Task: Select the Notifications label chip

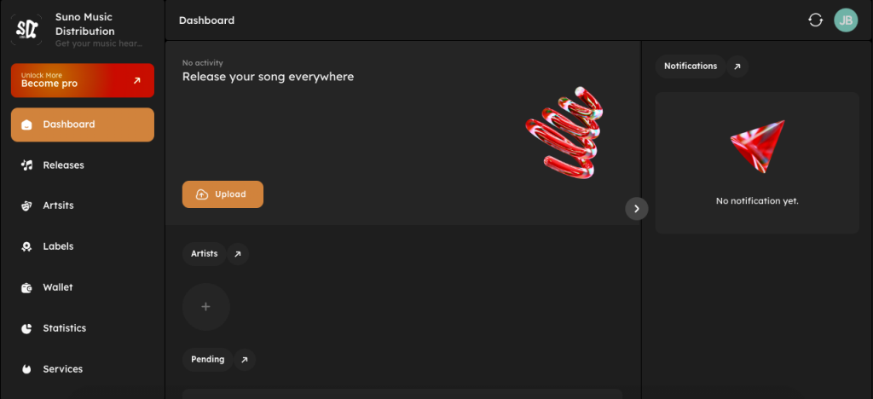Action: coord(691,66)
